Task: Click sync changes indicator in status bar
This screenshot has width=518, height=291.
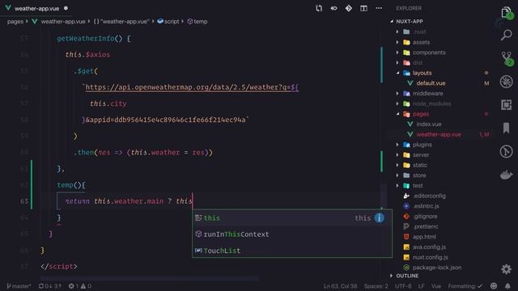Action: pyautogui.click(x=50, y=286)
